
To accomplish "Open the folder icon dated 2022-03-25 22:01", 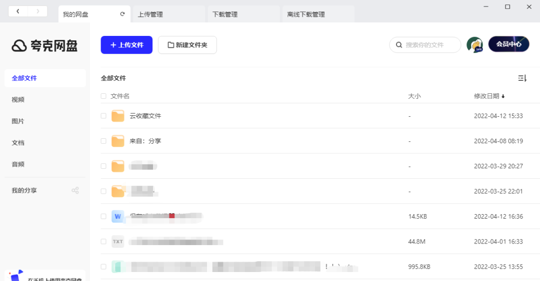I will [118, 191].
